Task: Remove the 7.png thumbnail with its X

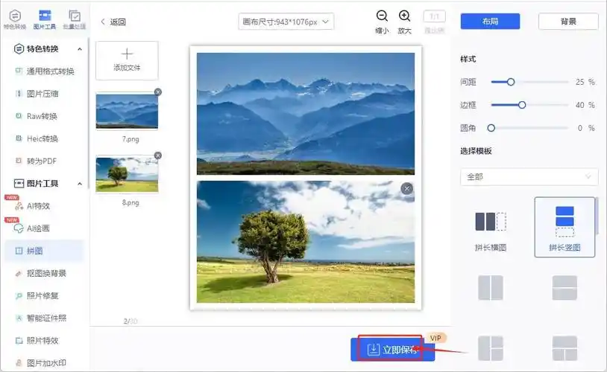Action: coord(158,92)
